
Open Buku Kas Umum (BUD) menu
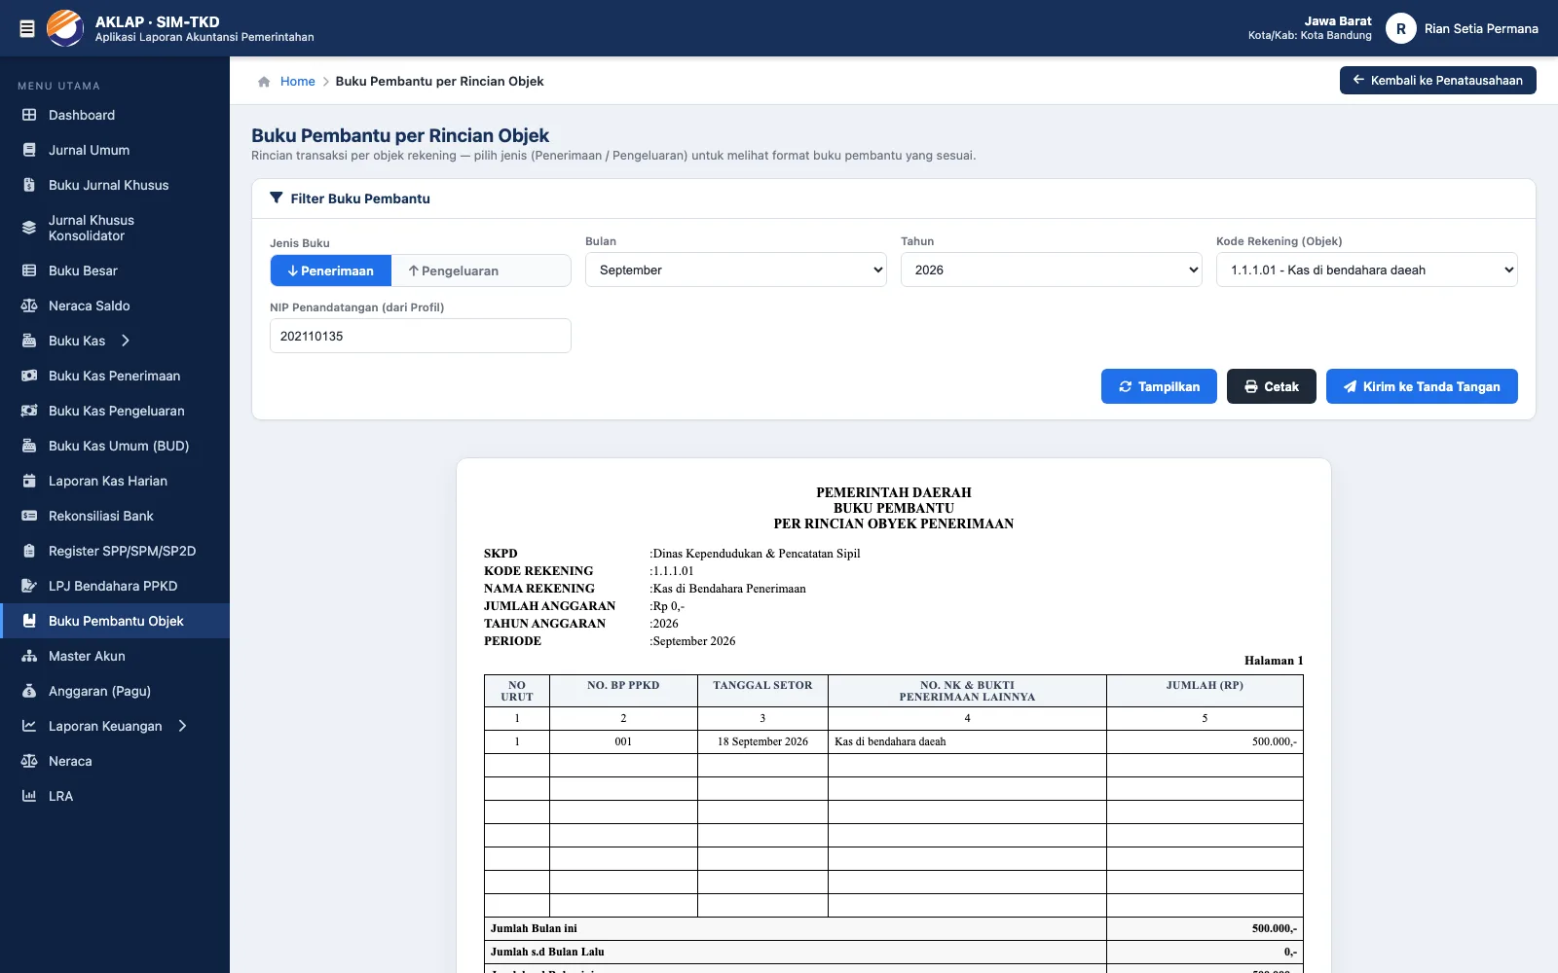click(x=115, y=446)
